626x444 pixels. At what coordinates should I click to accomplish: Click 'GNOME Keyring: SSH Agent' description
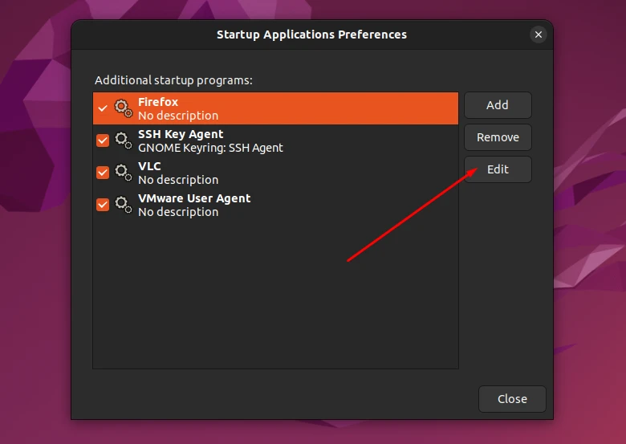210,148
